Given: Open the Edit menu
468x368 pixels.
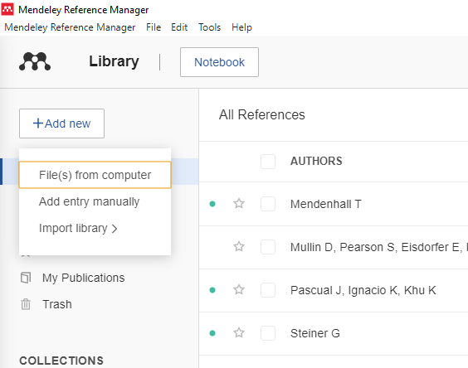Looking at the screenshot, I should [x=179, y=27].
